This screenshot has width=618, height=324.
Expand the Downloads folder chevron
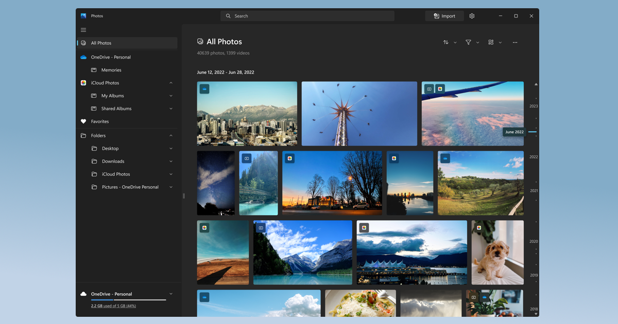[171, 161]
